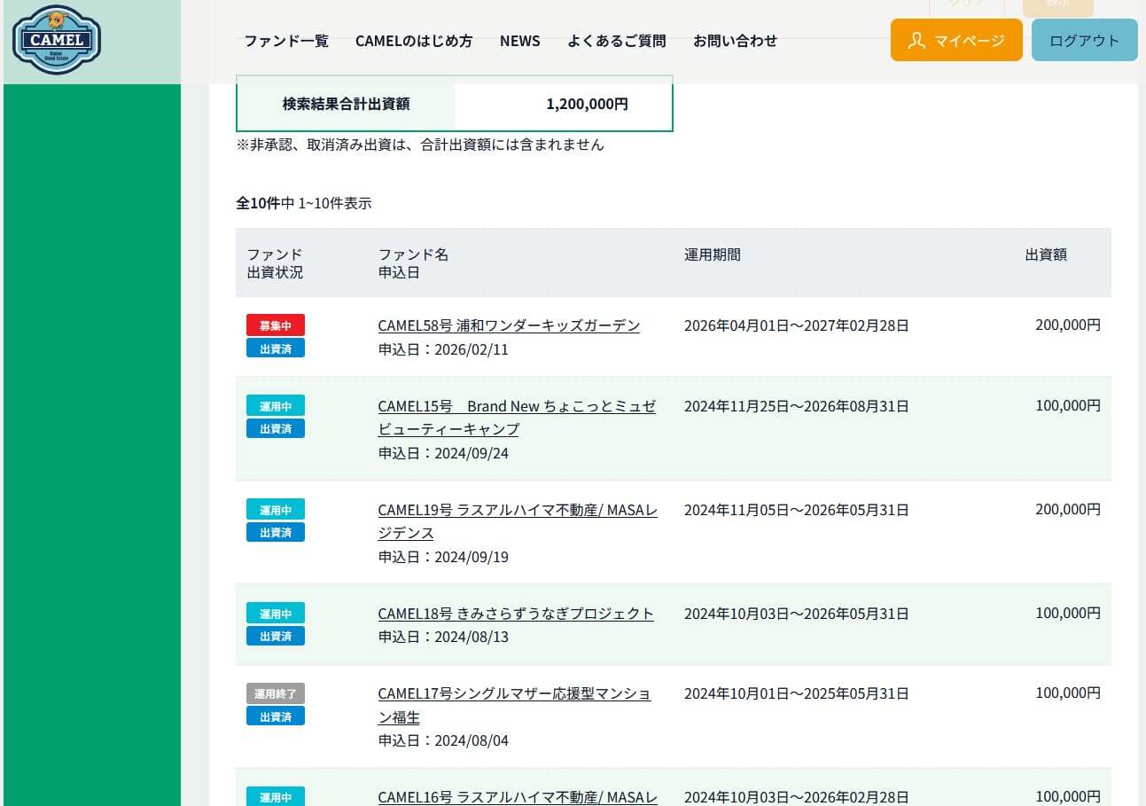This screenshot has height=806, width=1146.
Task: Open お問い合わせ
Action: coord(735,41)
